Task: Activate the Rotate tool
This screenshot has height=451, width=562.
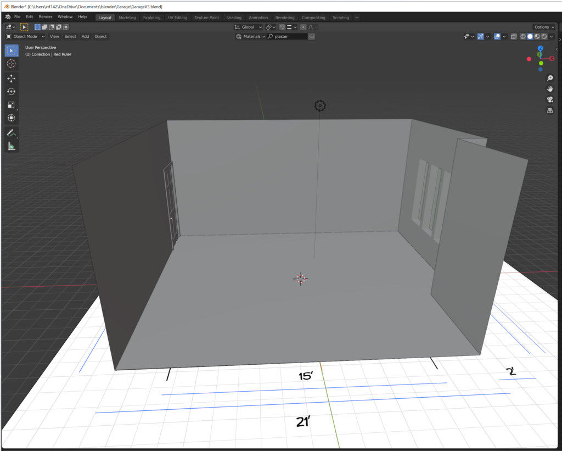Action: point(11,92)
